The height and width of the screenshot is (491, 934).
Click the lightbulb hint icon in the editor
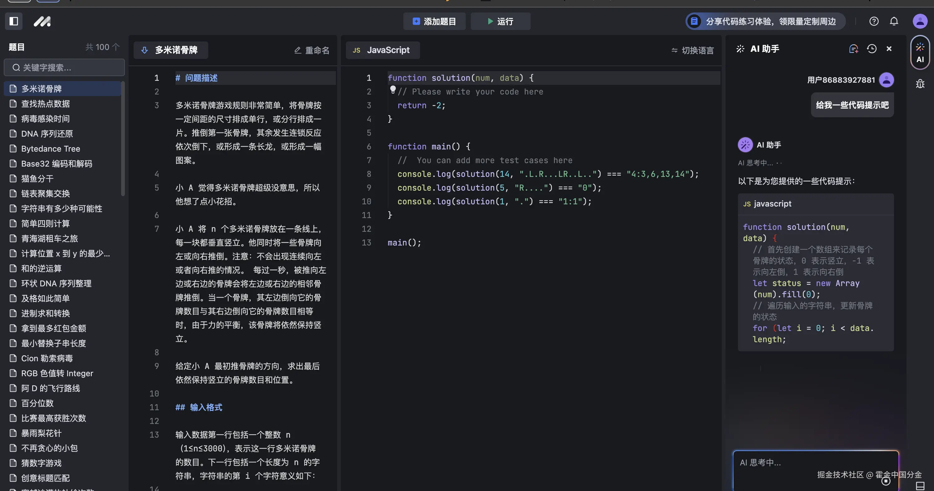[393, 90]
